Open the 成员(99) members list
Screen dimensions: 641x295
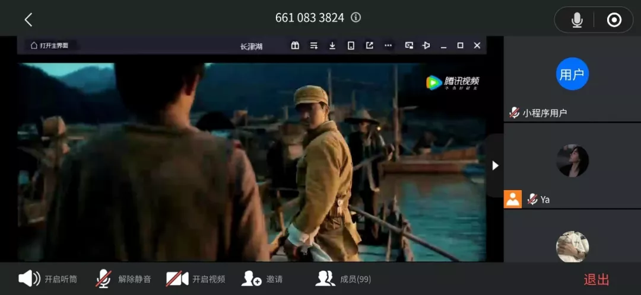344,279
